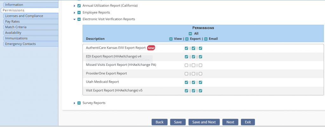325x127 pixels.
Task: Toggle the View column header checkbox
Action: click(171, 39)
